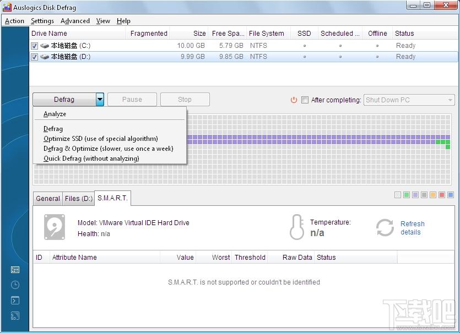The width and height of the screenshot is (460, 333).
Task: Click the thermometer temperature icon
Action: [x=297, y=227]
